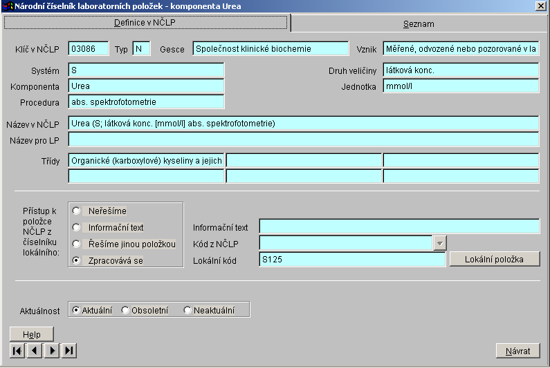Open the Definice v NČLP tab
Viewport: 550px width, 368px height.
point(145,23)
